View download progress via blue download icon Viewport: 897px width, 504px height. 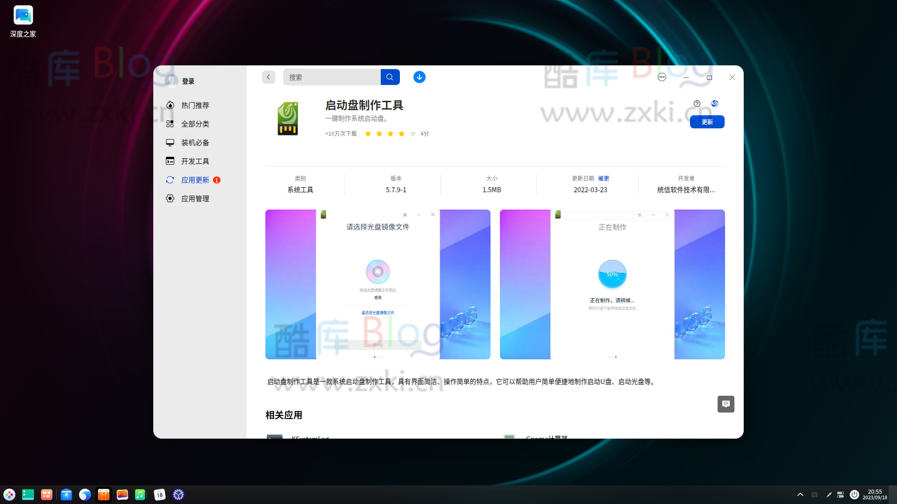[419, 77]
